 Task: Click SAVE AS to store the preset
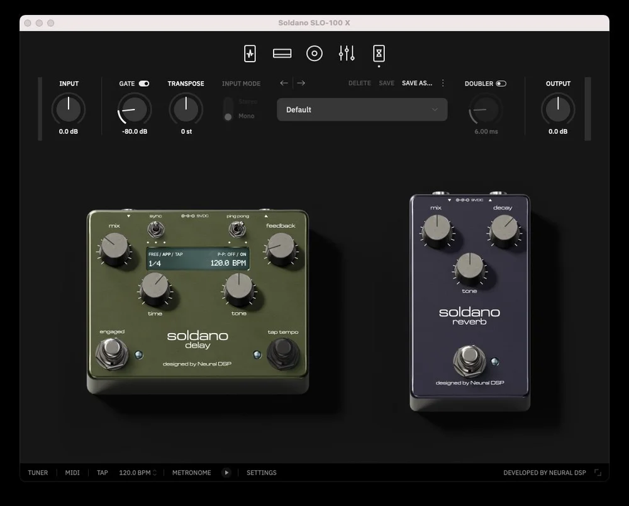[x=417, y=82]
